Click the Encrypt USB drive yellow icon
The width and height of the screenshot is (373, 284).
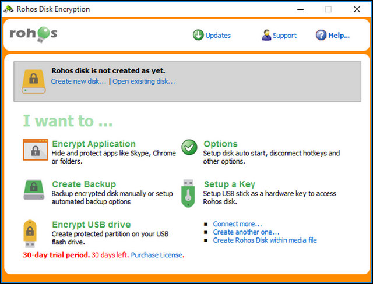[x=30, y=233]
